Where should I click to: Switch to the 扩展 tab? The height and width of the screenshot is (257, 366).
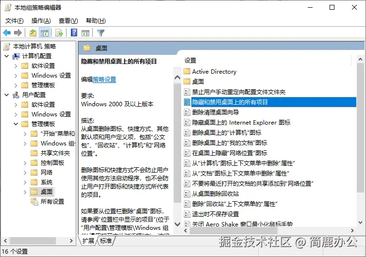tap(88, 241)
